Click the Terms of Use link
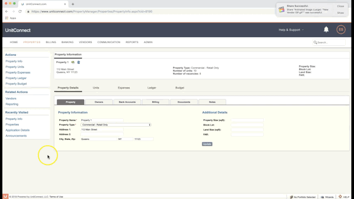The height and width of the screenshot is (199, 354). tap(56, 197)
